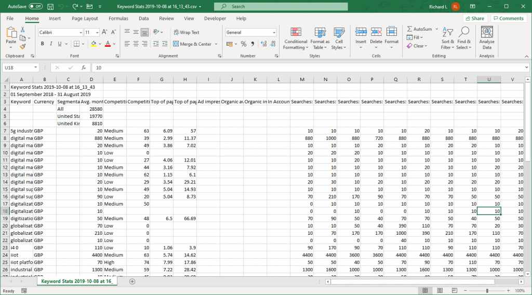Click the zoom slider handle
Screen dimensions: 532x295
pos(487,291)
